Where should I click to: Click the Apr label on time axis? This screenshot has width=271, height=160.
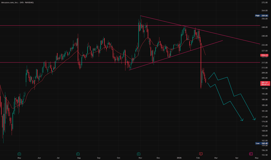(237, 158)
